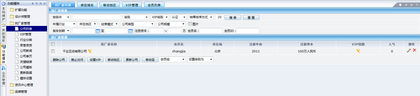Switch to the 绑定域名 tab
The image size is (420, 96).
[x=87, y=5]
